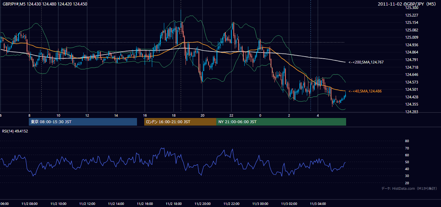Click price level 124.936 on the axis
This screenshot has height=207, width=441.
point(412,45)
